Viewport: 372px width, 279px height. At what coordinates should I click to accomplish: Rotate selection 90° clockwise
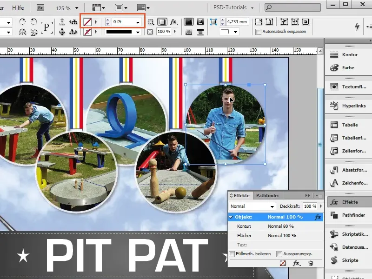point(22,22)
